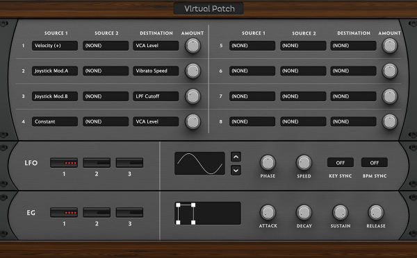The image size is (417, 258).
Task: Open patch 1 Source 1 Velocity (+) dropdown
Action: [55, 46]
